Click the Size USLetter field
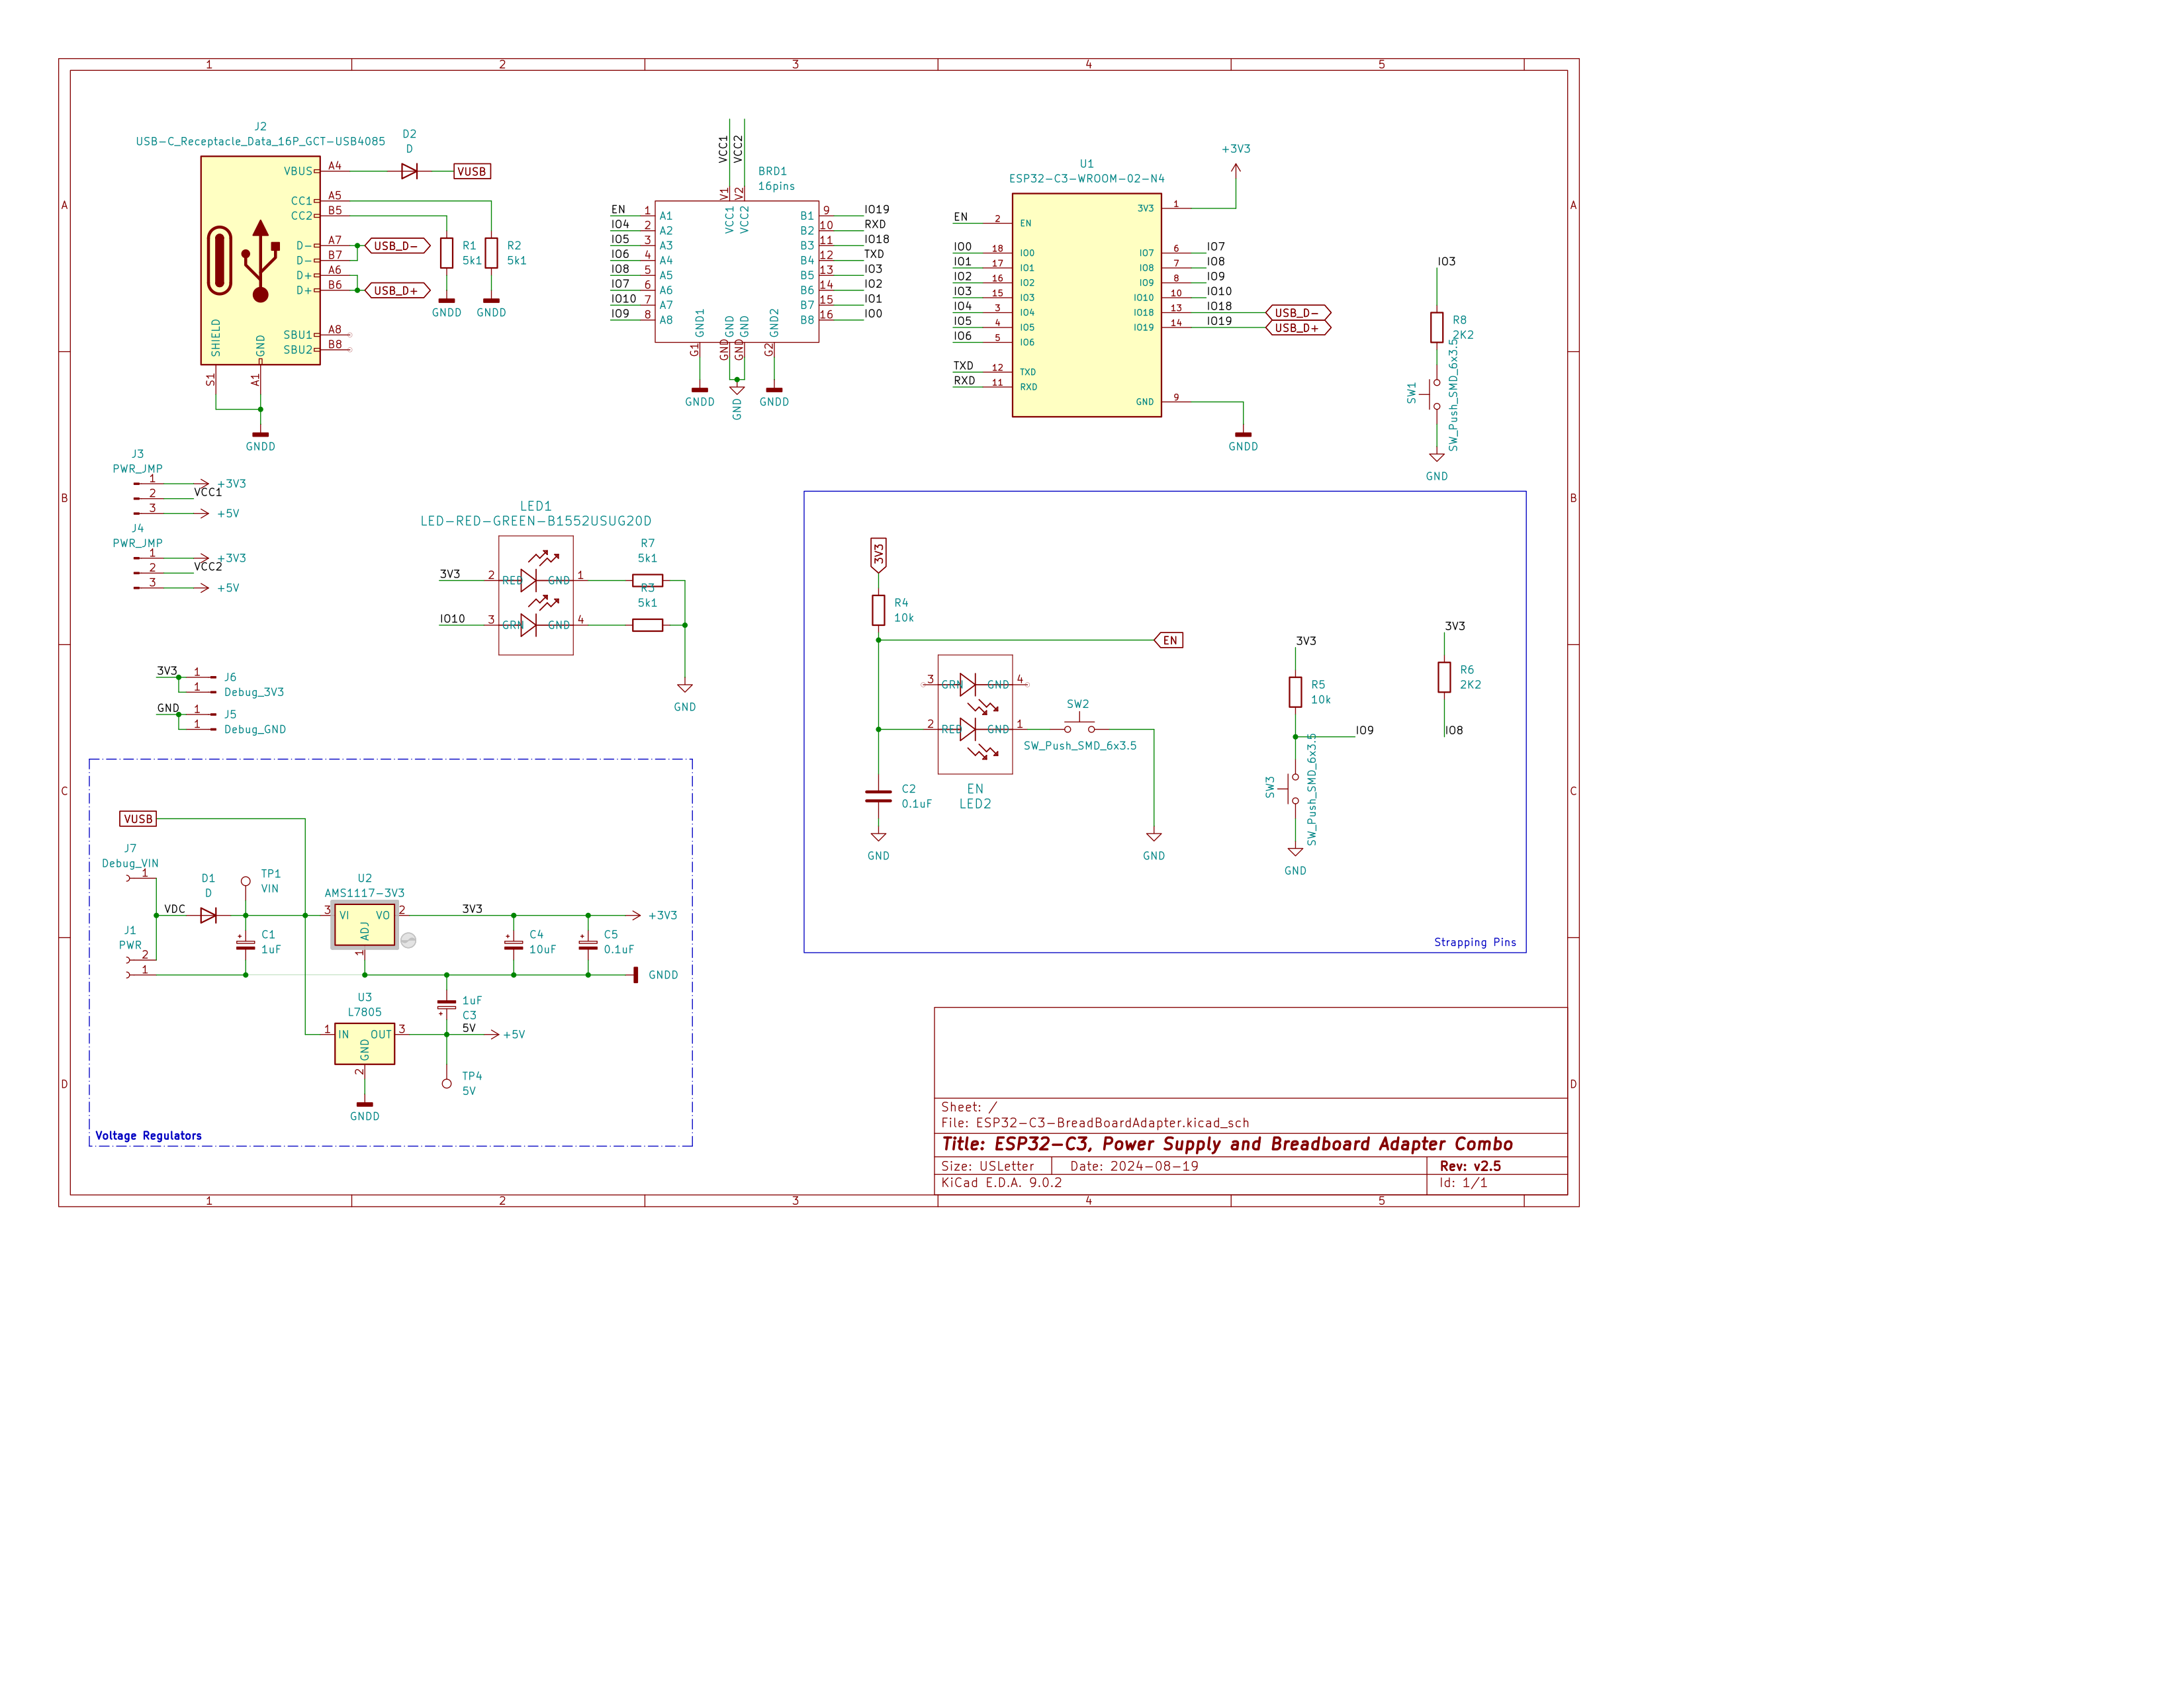This screenshot has height=1687, width=2184. coord(987,1166)
